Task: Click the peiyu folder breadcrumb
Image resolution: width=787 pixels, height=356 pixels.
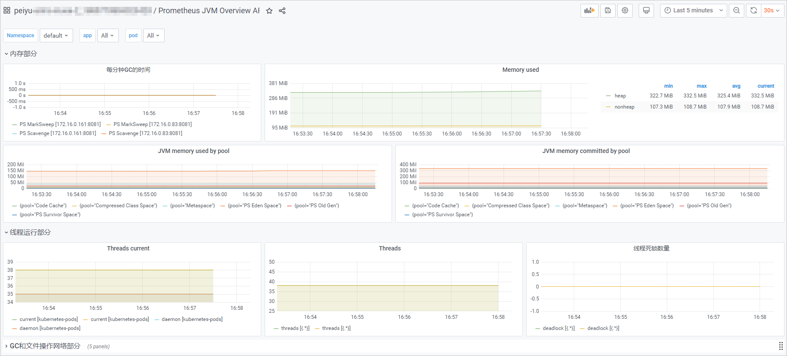Action: pos(83,11)
